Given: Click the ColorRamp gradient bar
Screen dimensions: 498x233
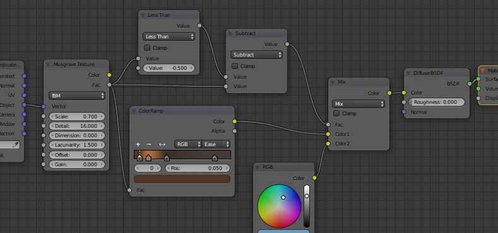Looking at the screenshot, I should [x=182, y=154].
